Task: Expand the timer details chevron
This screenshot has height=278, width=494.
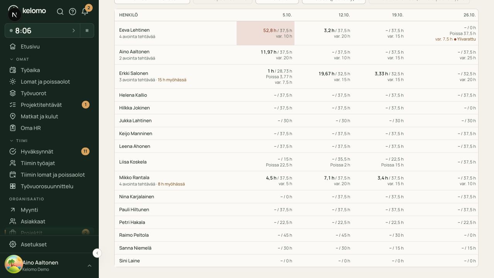Action: (x=74, y=31)
